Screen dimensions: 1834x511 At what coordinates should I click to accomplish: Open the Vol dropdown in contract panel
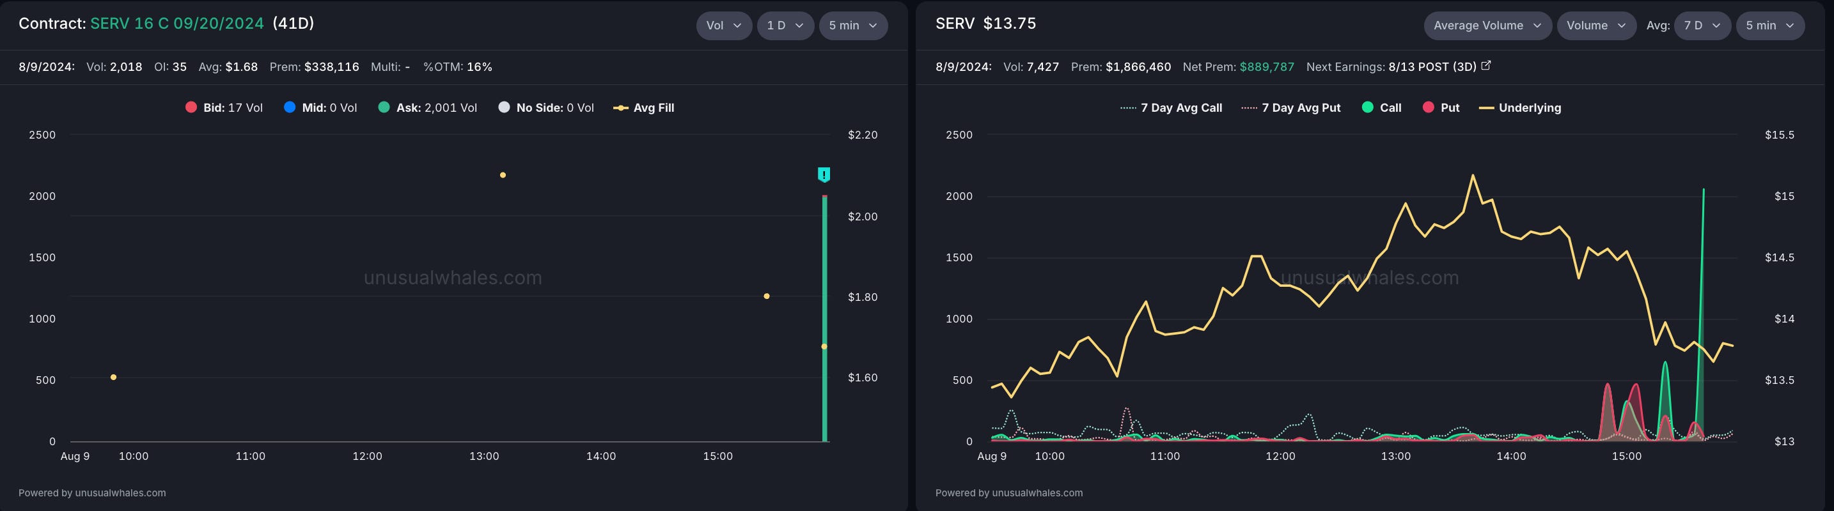click(723, 26)
